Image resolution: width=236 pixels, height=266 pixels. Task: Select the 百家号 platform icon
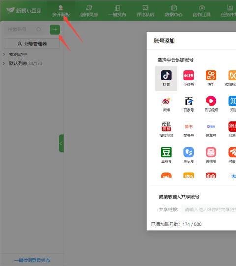coord(189,101)
